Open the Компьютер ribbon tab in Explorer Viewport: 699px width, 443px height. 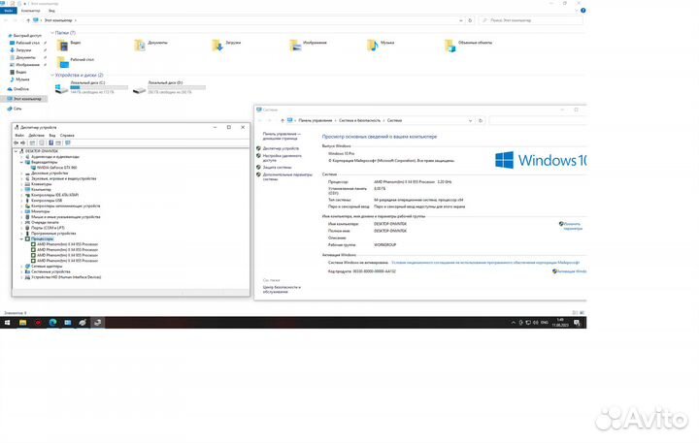[31, 11]
